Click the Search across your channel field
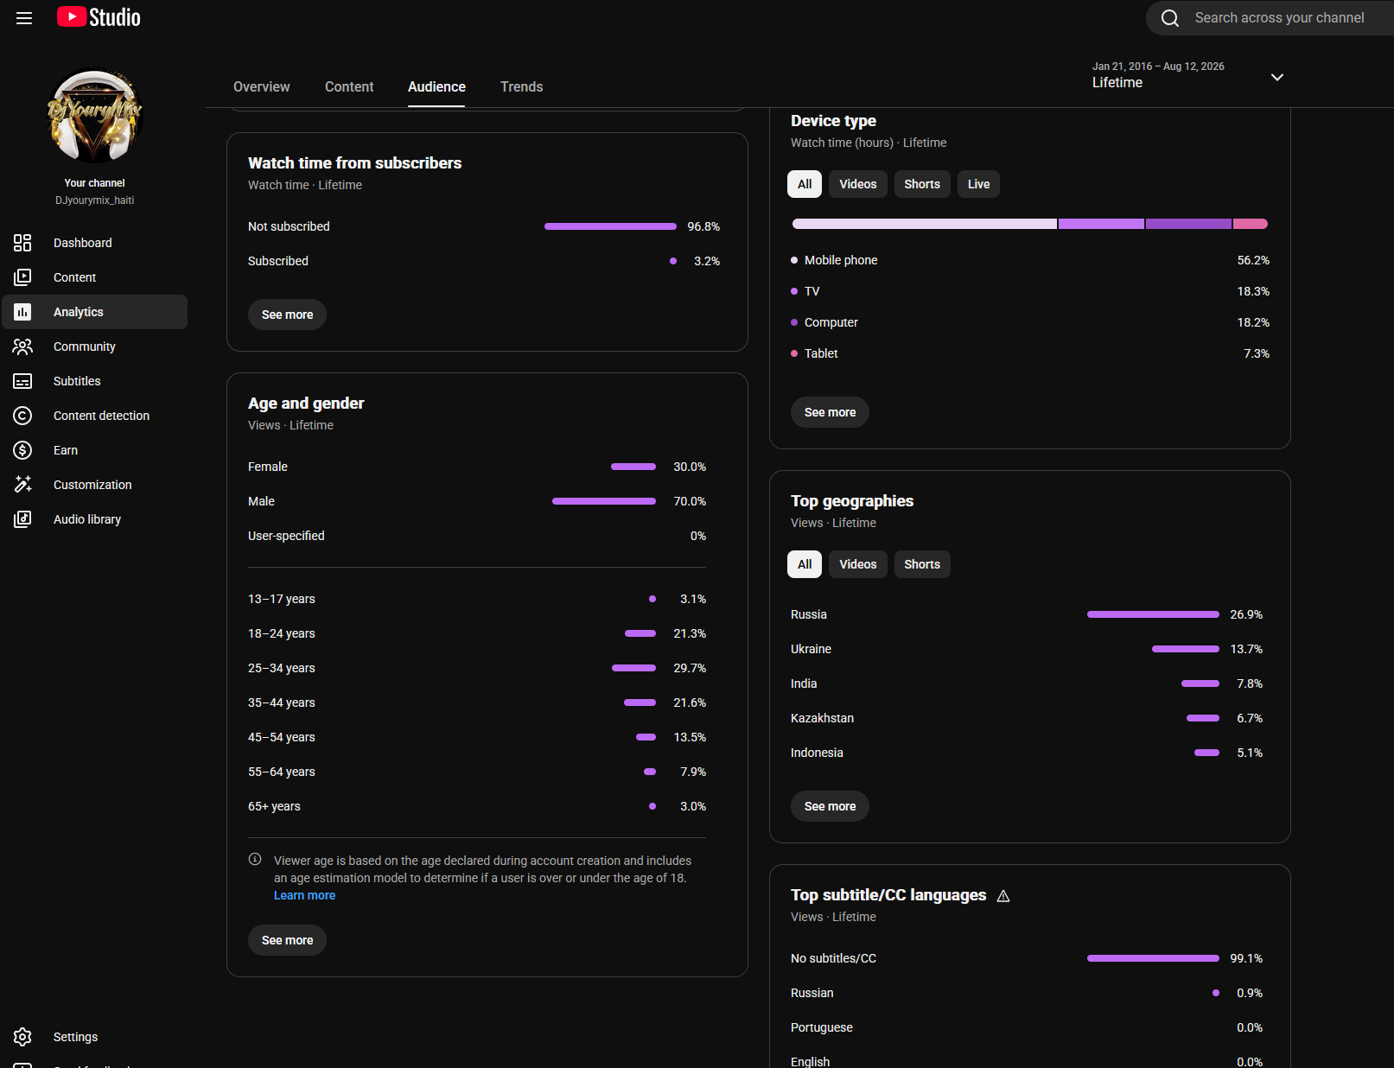Screen dimensions: 1394x1068 tap(1270, 18)
